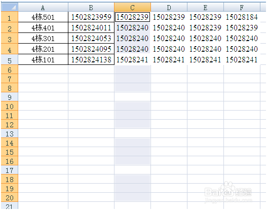Click cell with value 1502824011
The height and width of the screenshot is (210, 267).
point(91,27)
